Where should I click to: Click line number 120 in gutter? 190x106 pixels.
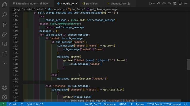(15, 35)
